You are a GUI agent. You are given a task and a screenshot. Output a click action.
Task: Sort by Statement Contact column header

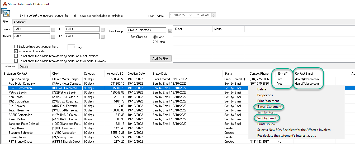(x=26, y=74)
